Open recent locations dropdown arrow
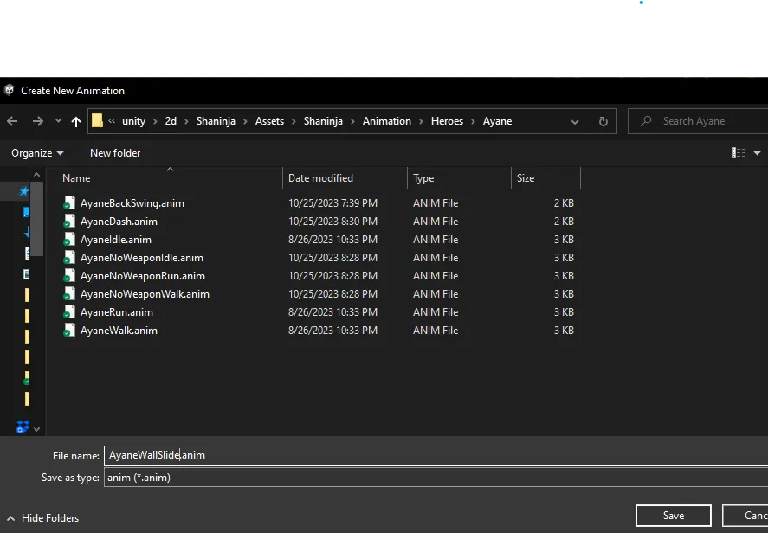The height and width of the screenshot is (533, 768). 58,121
